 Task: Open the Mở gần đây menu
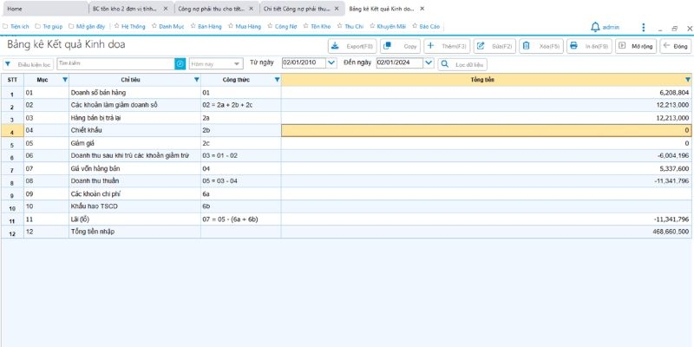tap(87, 27)
